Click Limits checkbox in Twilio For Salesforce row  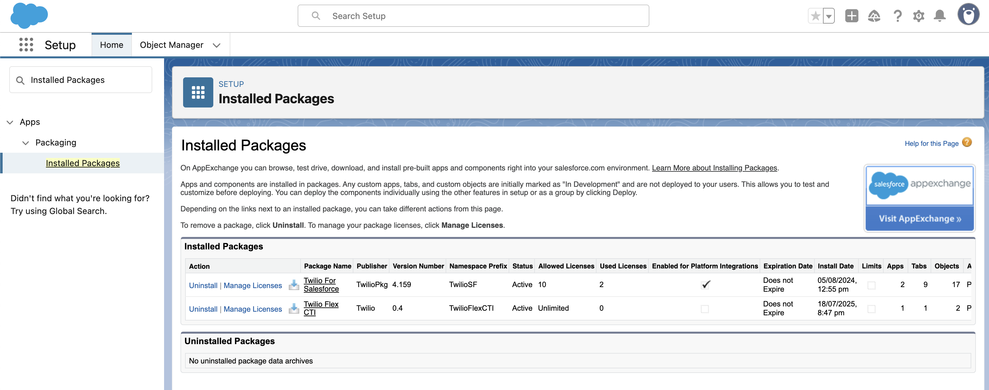[871, 285]
